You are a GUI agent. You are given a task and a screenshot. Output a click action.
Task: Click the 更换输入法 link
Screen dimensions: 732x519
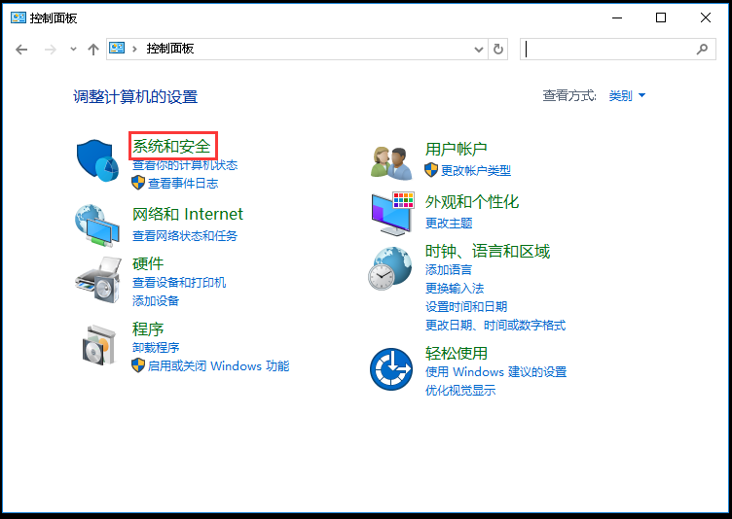pyautogui.click(x=455, y=289)
